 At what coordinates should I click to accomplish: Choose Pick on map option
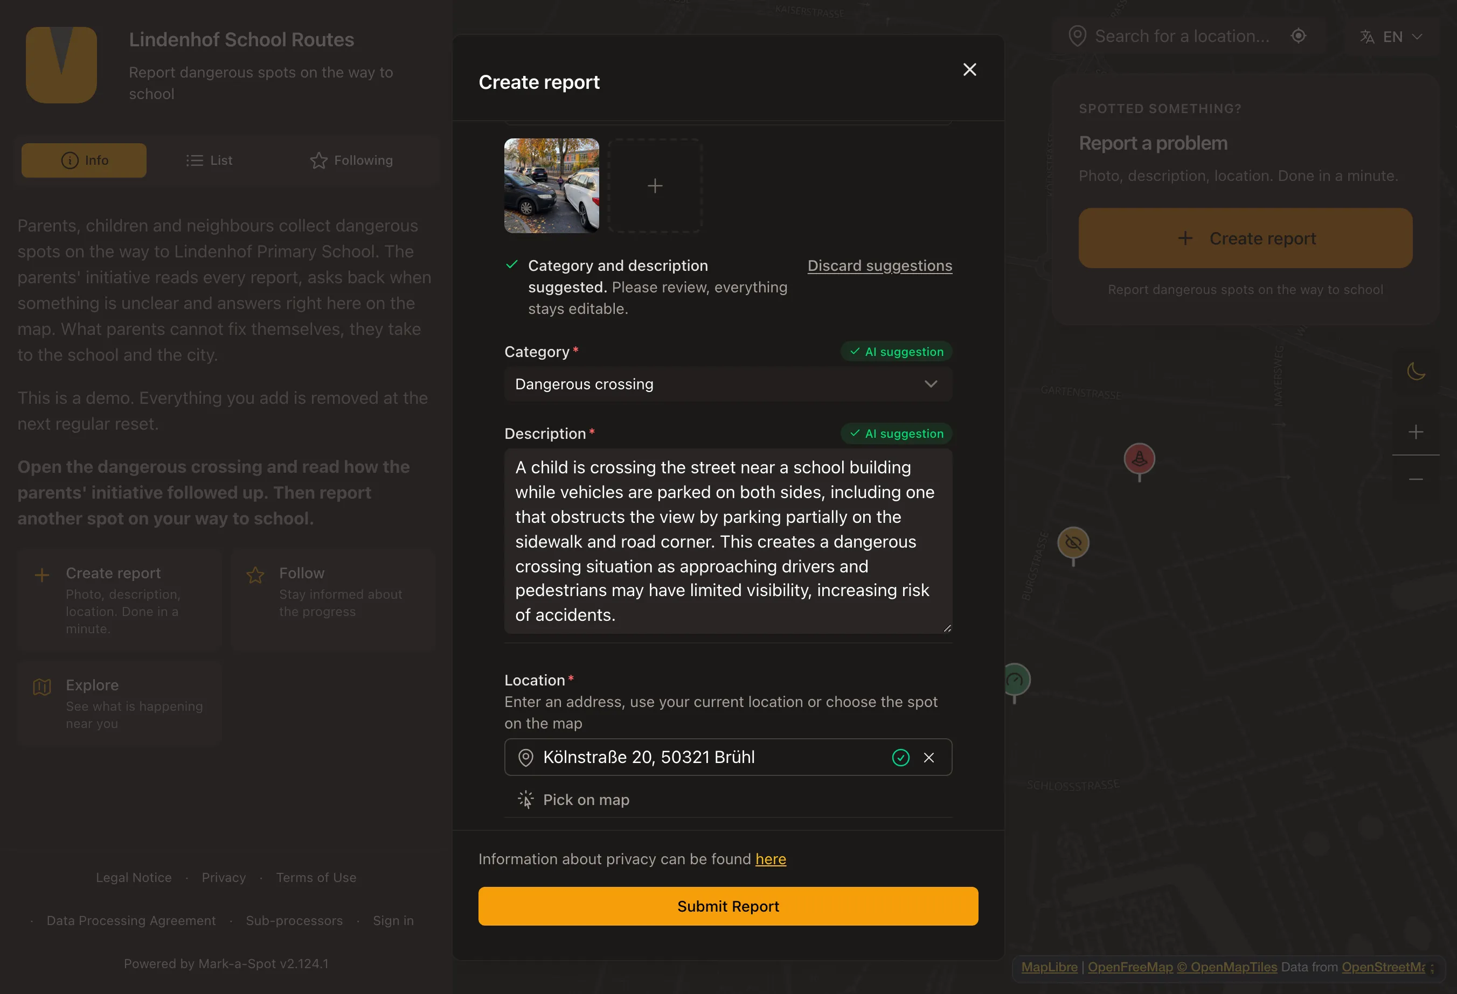(574, 800)
